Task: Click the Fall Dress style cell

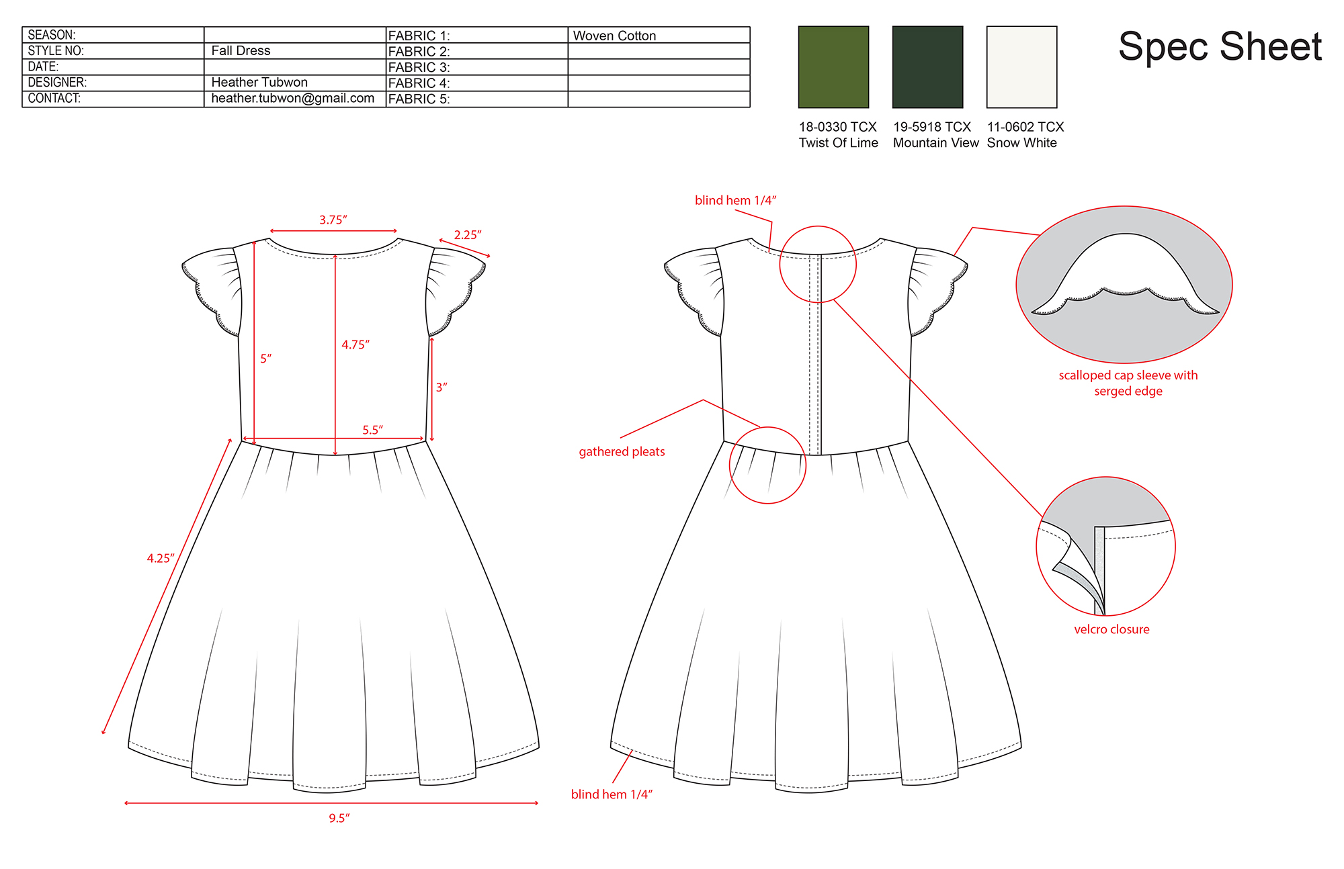Action: [241, 51]
